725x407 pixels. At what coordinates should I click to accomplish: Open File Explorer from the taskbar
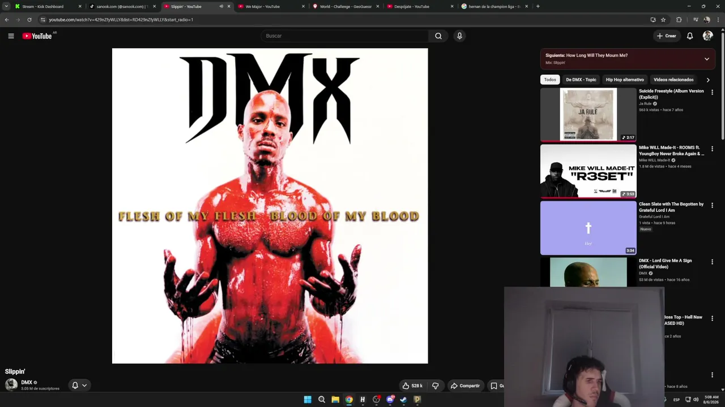[335, 400]
